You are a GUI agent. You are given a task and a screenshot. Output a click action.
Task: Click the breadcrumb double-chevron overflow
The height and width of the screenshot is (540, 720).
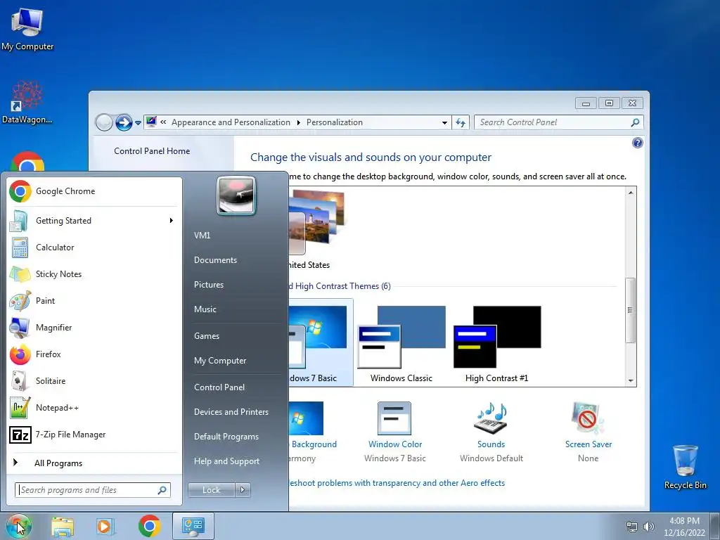tap(163, 122)
